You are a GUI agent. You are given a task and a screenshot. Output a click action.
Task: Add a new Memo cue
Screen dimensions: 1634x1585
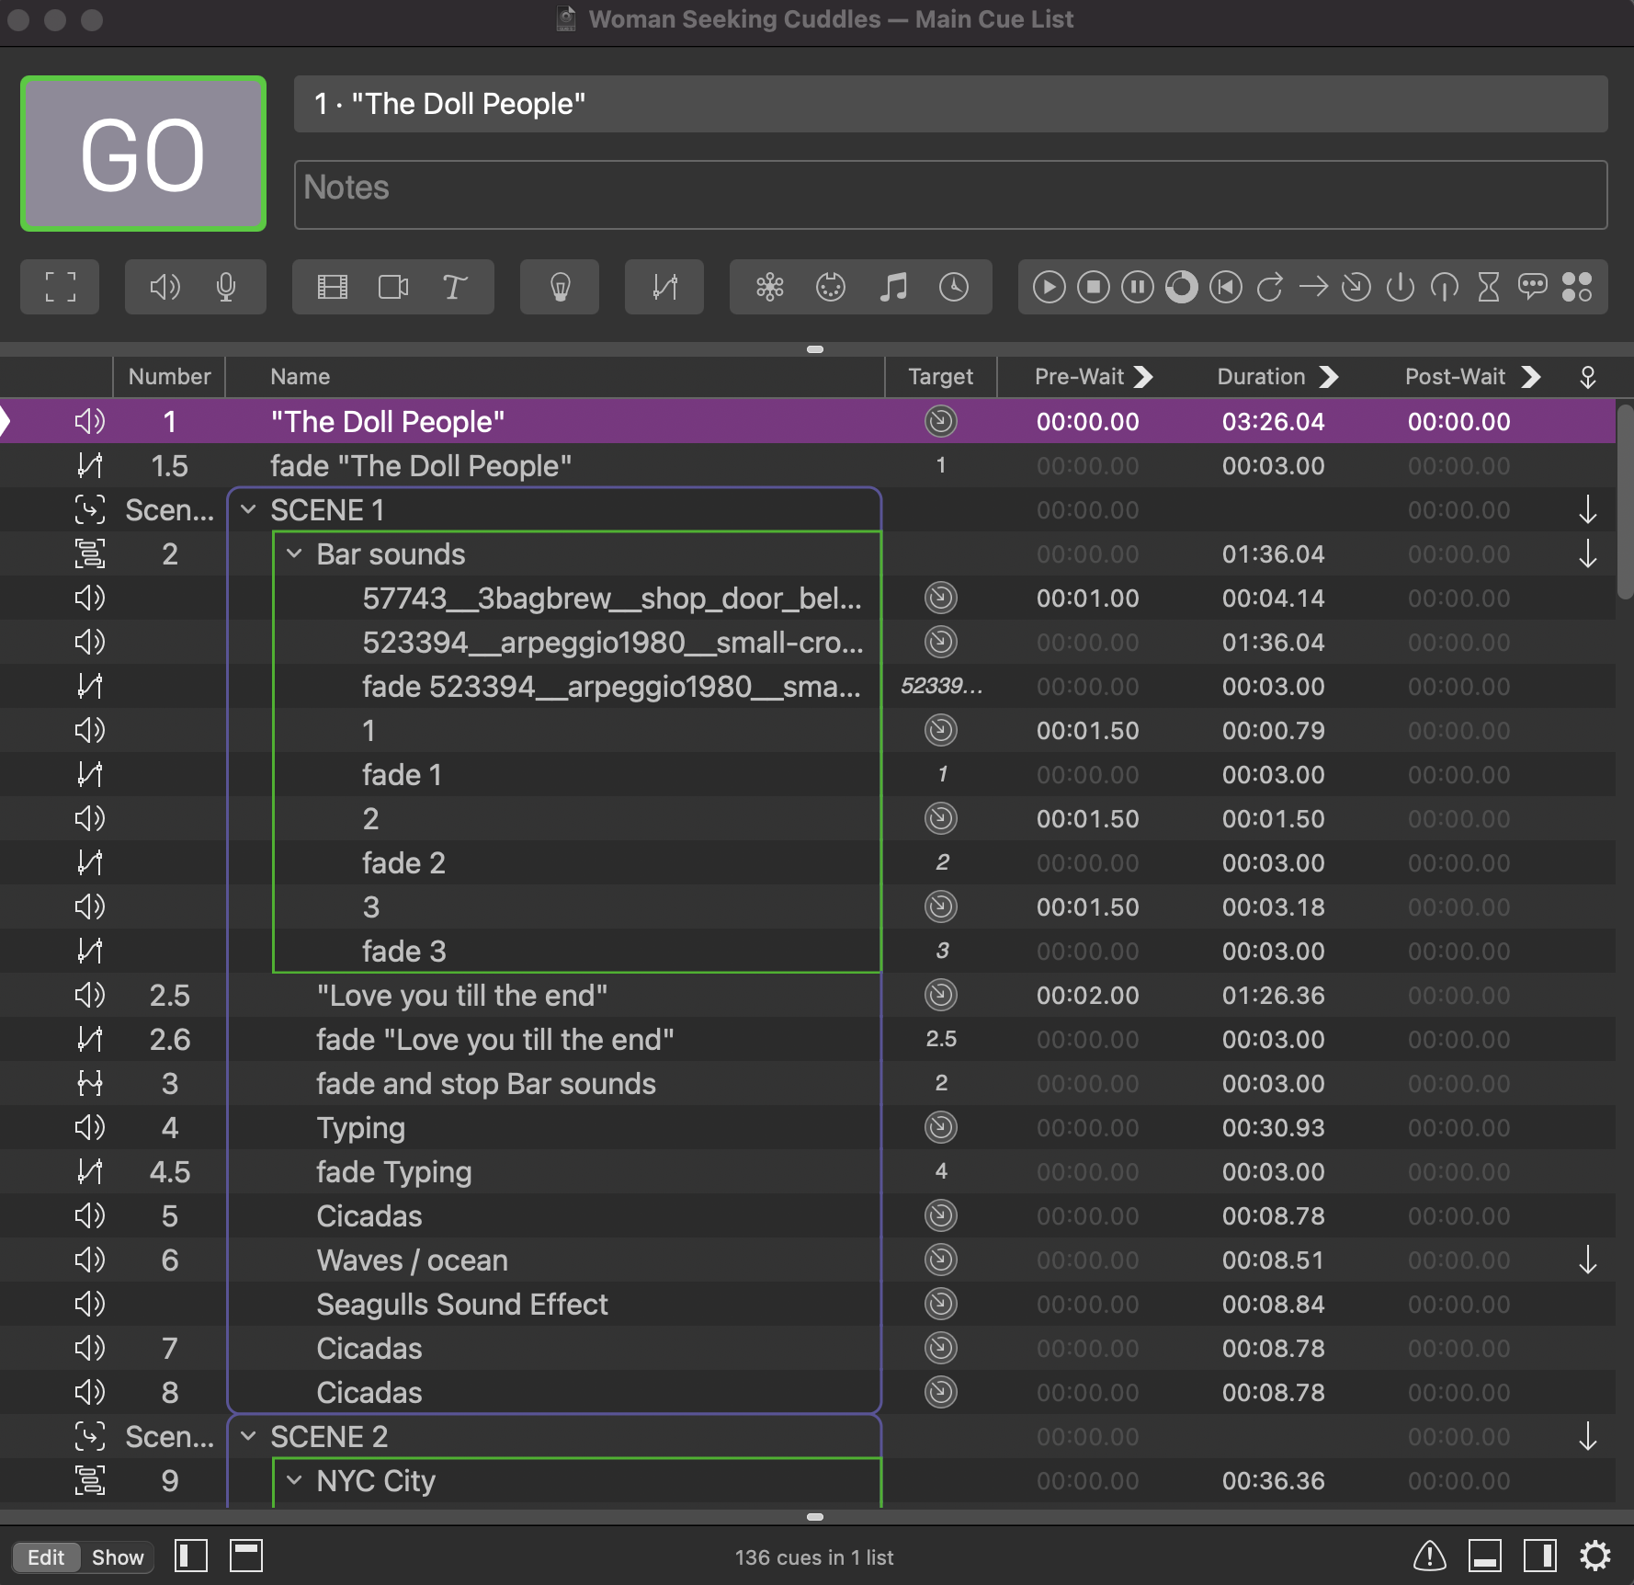tap(1533, 287)
